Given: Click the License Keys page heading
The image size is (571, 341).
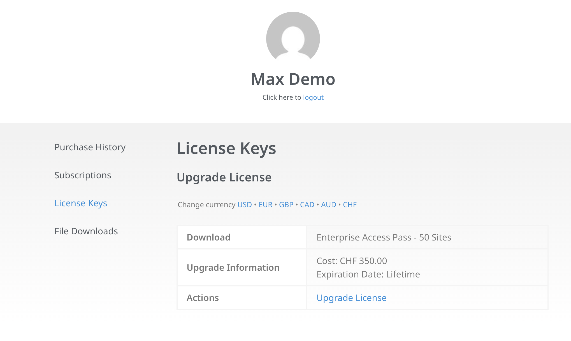Looking at the screenshot, I should [226, 148].
